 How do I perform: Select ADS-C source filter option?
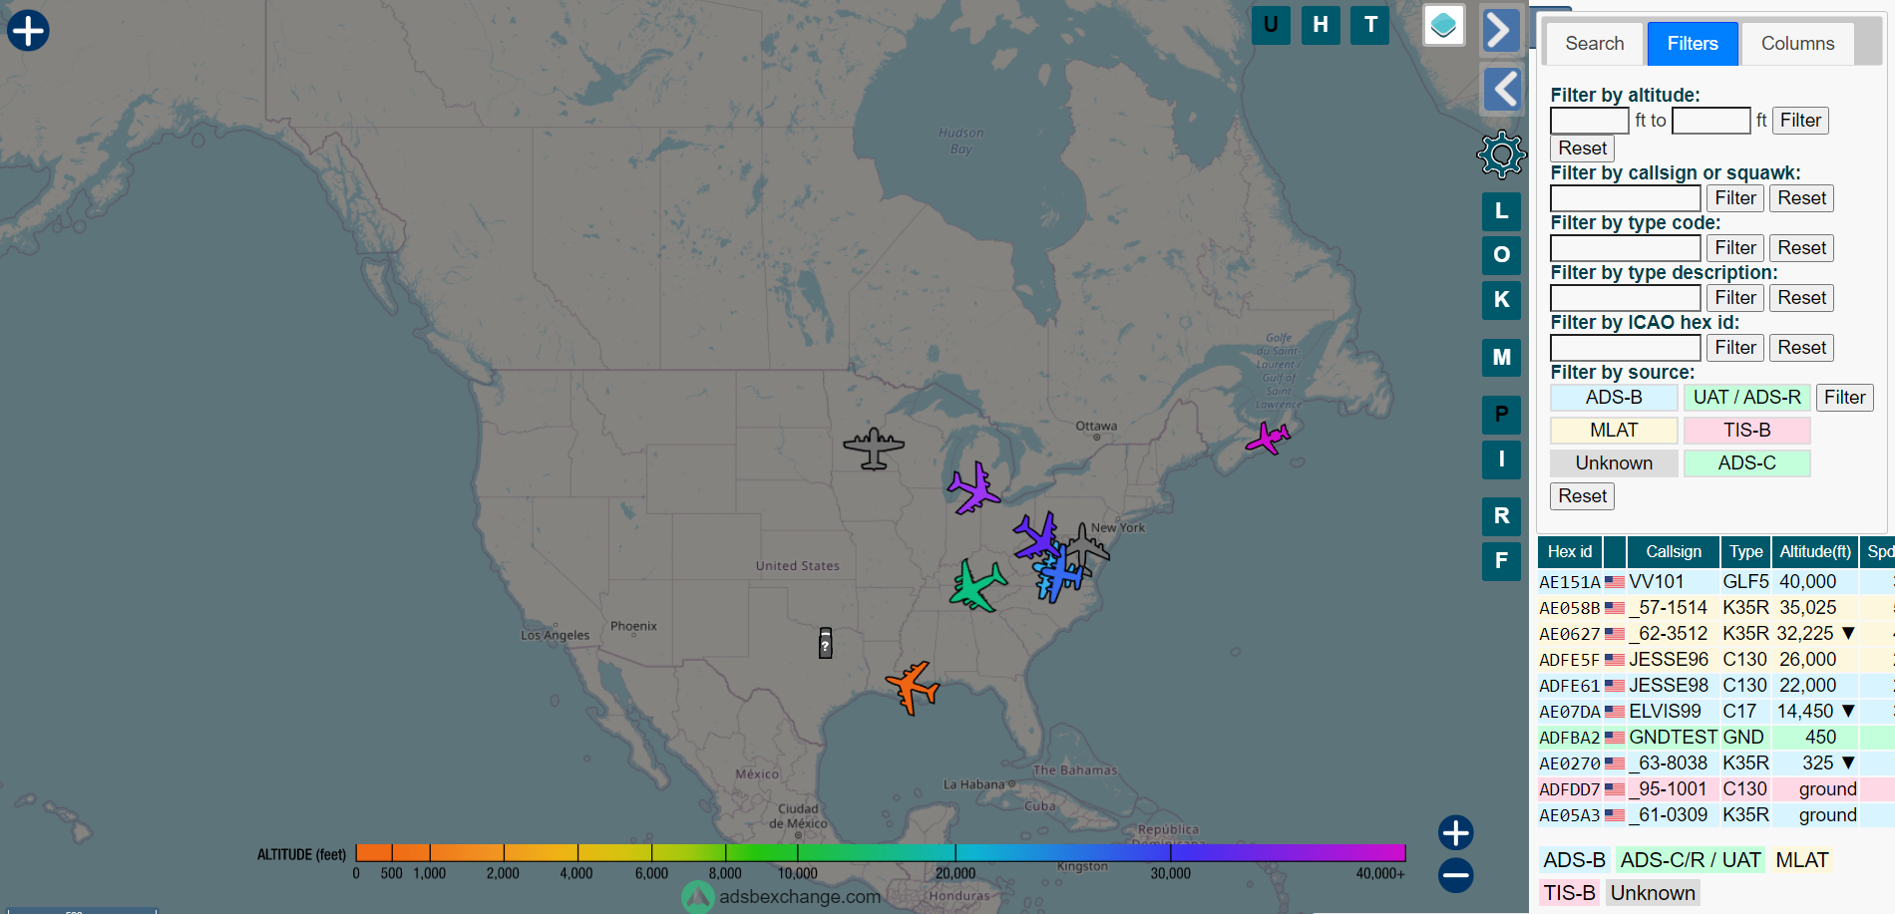(x=1746, y=463)
